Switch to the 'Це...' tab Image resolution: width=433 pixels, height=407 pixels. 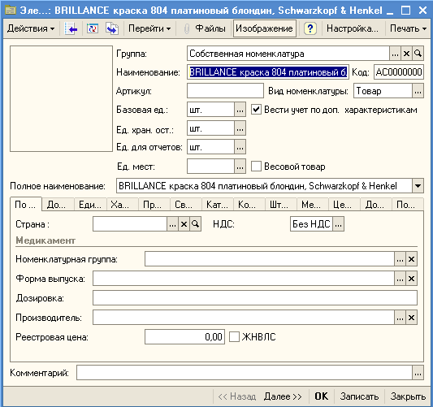click(x=344, y=205)
